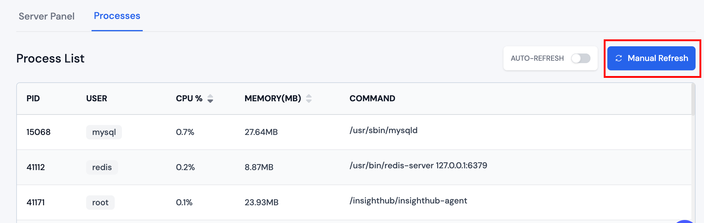
Task: Click the redis user badge
Action: click(102, 167)
